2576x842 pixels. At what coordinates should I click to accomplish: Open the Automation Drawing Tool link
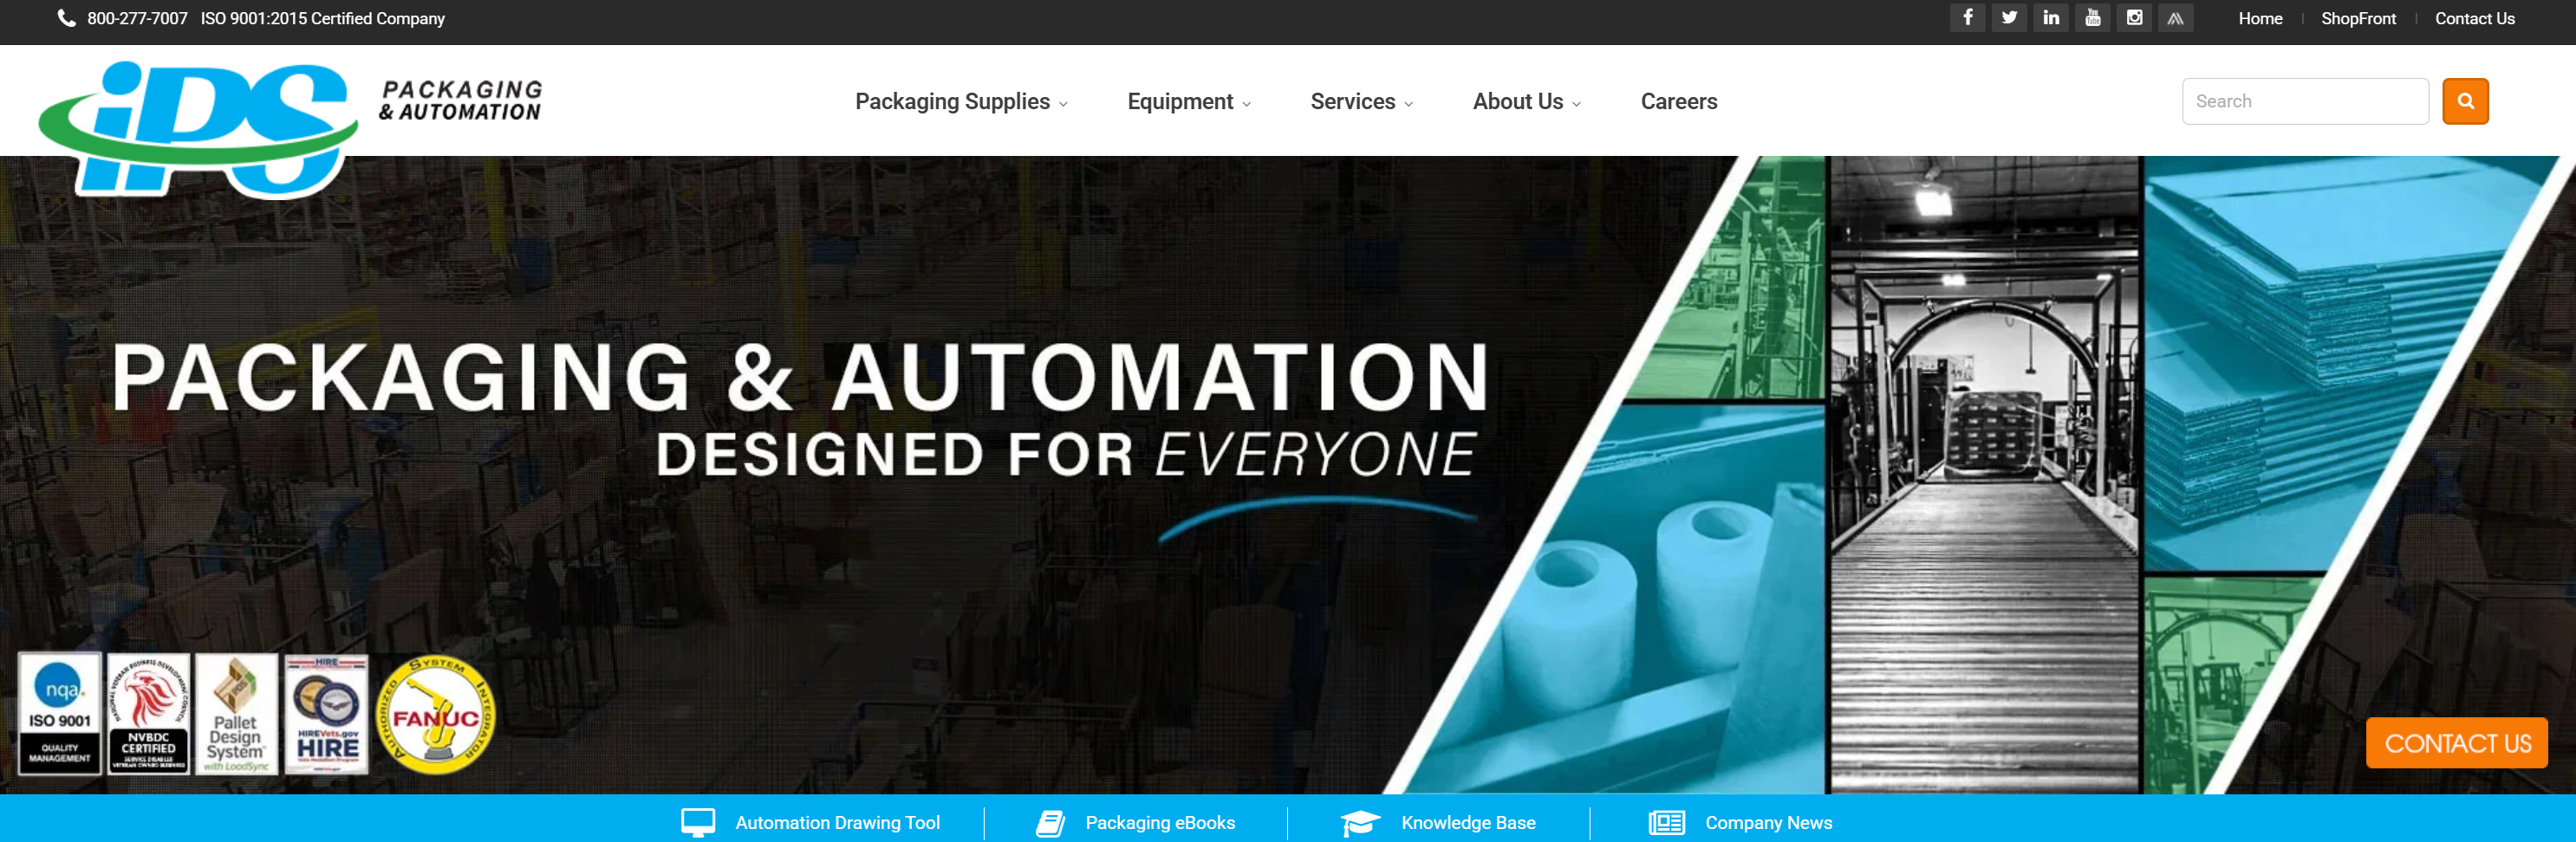(836, 822)
